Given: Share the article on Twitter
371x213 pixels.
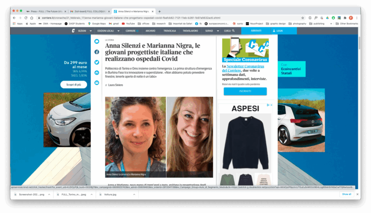Looking at the screenshot, I should point(97,62).
